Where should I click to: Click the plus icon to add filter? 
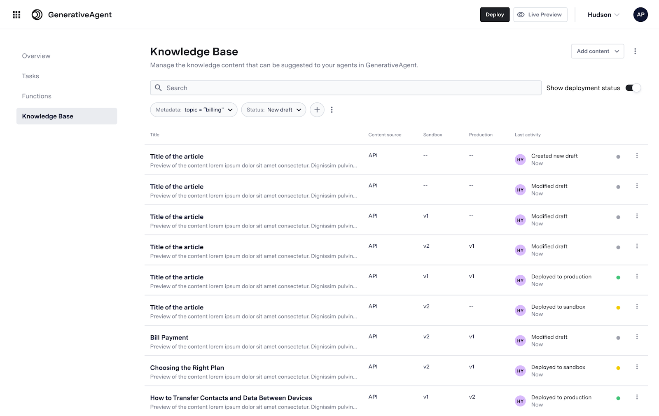click(x=317, y=110)
